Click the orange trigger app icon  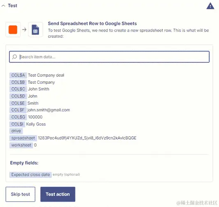tap(13, 30)
